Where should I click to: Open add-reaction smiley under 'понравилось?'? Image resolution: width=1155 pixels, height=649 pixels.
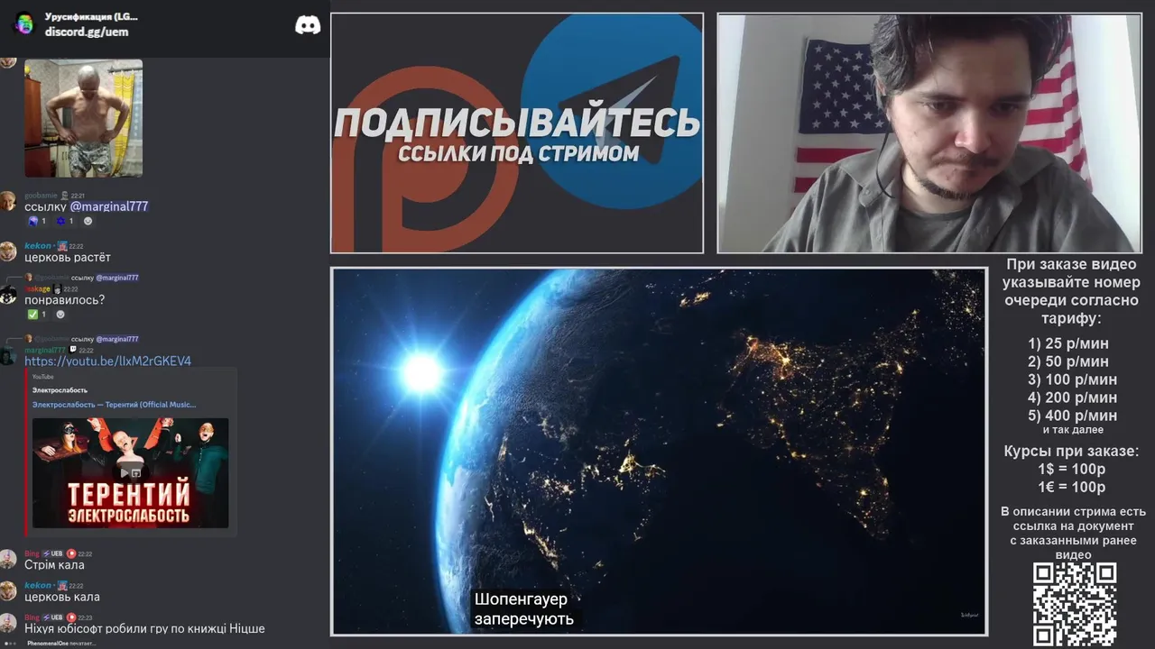click(x=61, y=315)
